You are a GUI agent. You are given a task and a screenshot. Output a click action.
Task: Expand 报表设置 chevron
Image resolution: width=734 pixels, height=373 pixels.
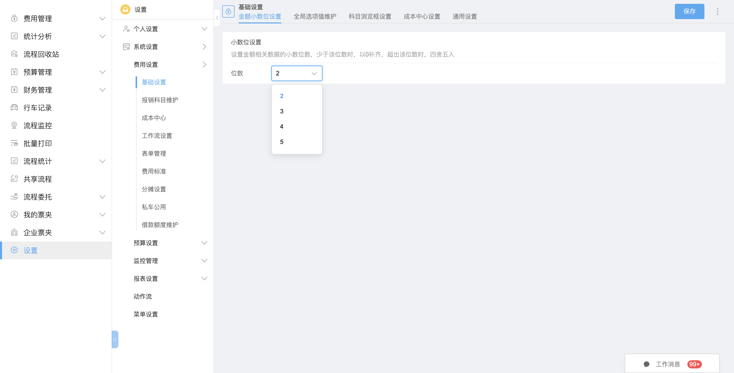click(204, 278)
